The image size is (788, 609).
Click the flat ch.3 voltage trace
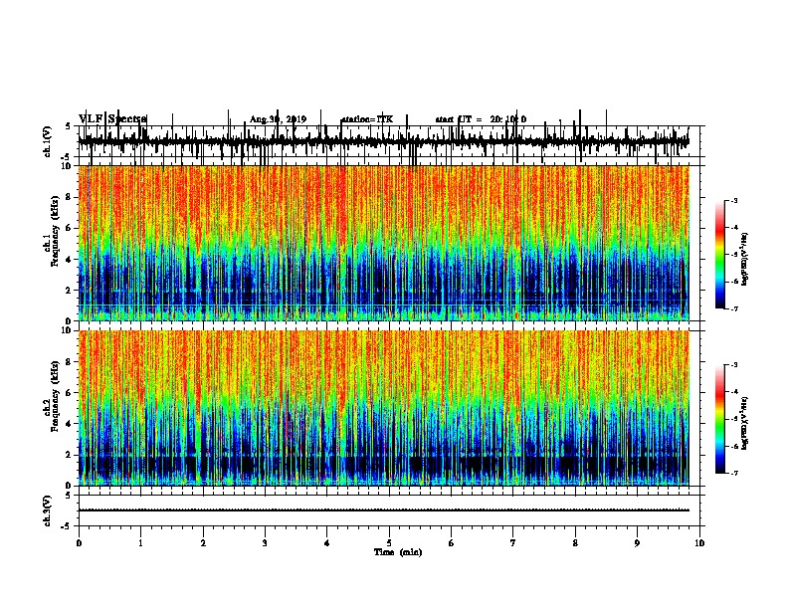click(383, 510)
